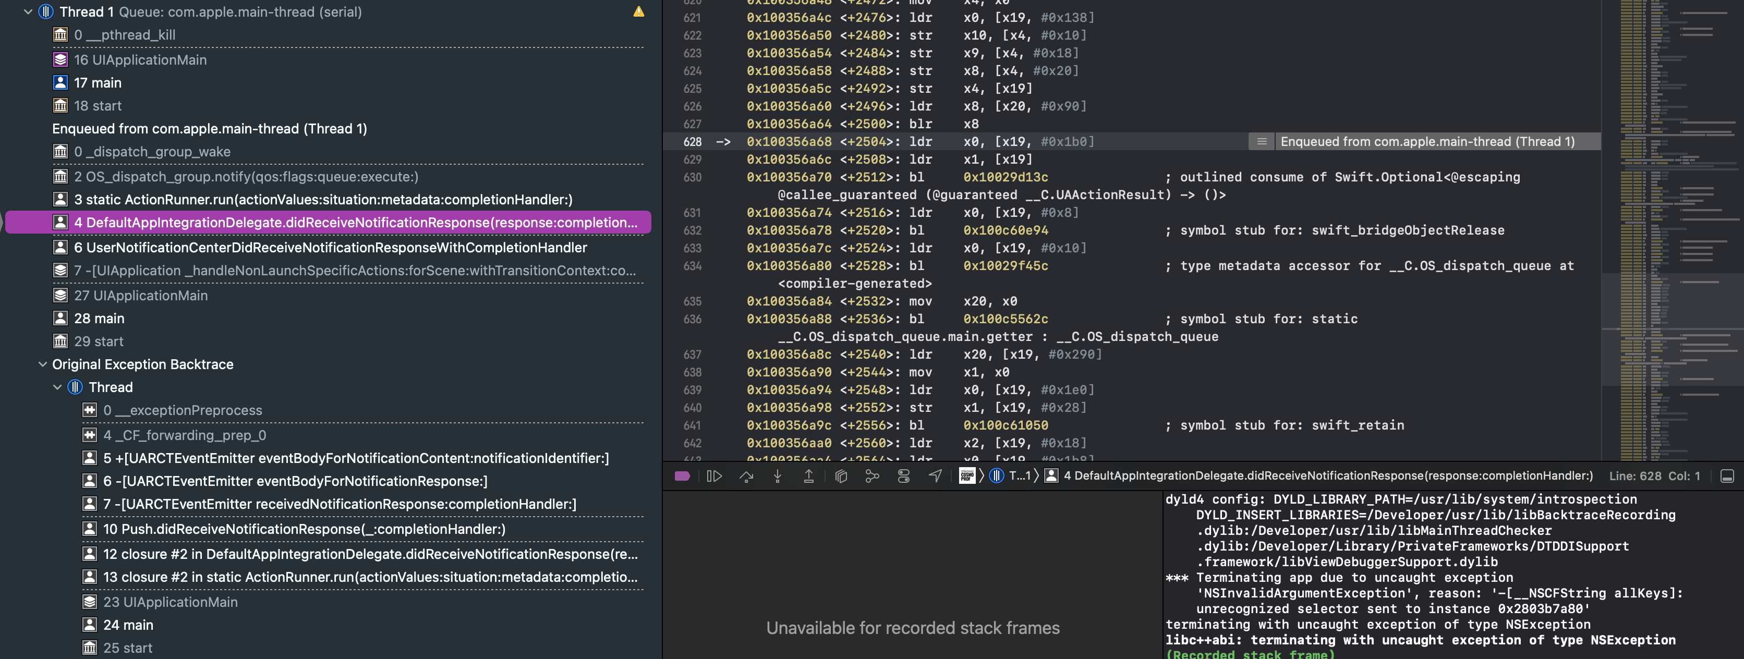Click the environment overrides icon
Image resolution: width=1744 pixels, height=659 pixels.
[903, 477]
